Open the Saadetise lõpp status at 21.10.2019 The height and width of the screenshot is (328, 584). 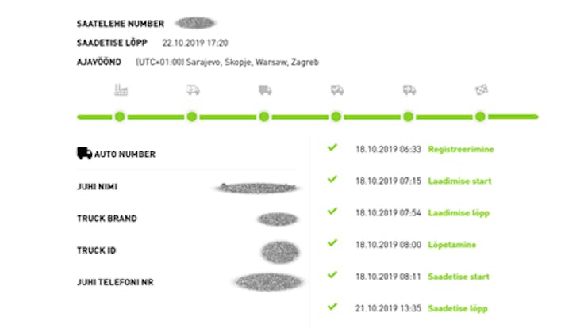click(x=457, y=308)
